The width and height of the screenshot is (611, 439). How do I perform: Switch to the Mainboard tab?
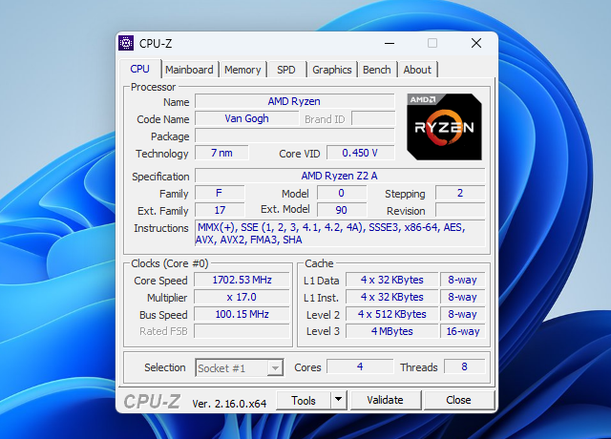[x=189, y=70]
